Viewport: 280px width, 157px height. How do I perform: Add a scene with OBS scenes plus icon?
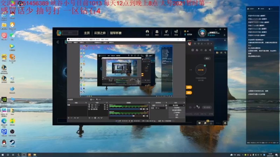pyautogui.click(x=68, y=118)
